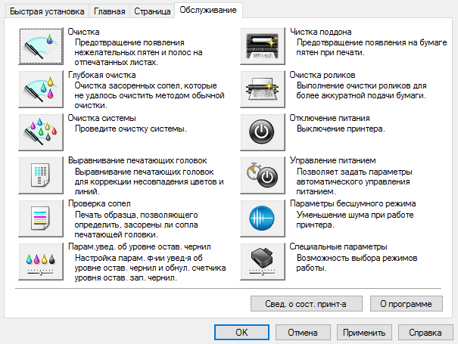Click the Выравнивание печатающих головок heading
The height and width of the screenshot is (344, 458).
[x=138, y=160]
